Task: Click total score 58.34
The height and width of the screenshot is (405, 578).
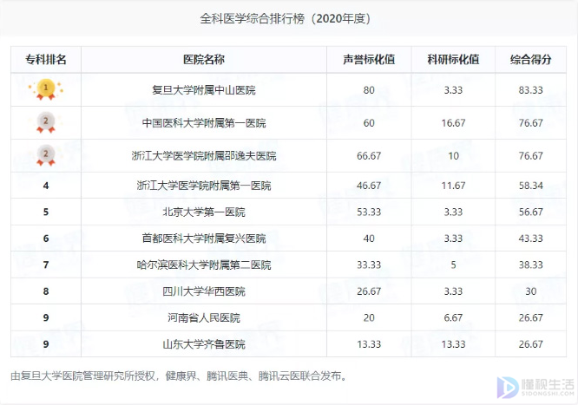Action: tap(531, 186)
